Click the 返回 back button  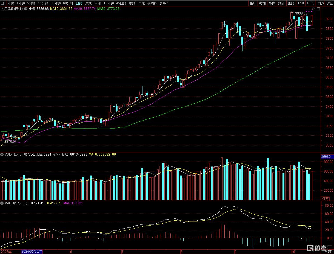(330, 3)
